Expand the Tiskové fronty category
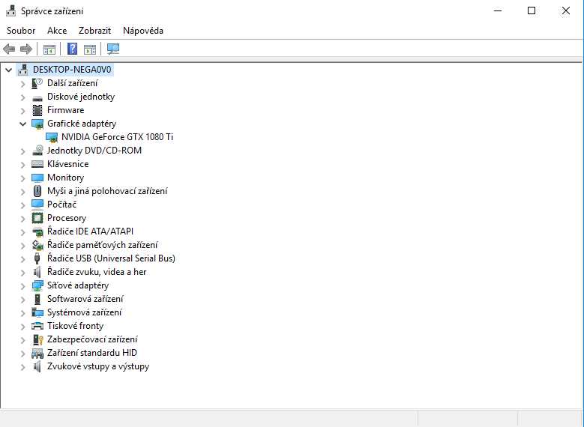 tap(22, 327)
